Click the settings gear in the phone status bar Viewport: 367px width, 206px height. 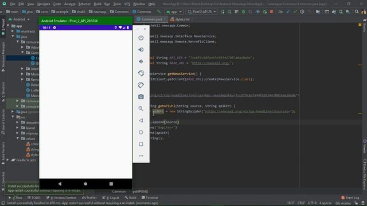coord(54,27)
